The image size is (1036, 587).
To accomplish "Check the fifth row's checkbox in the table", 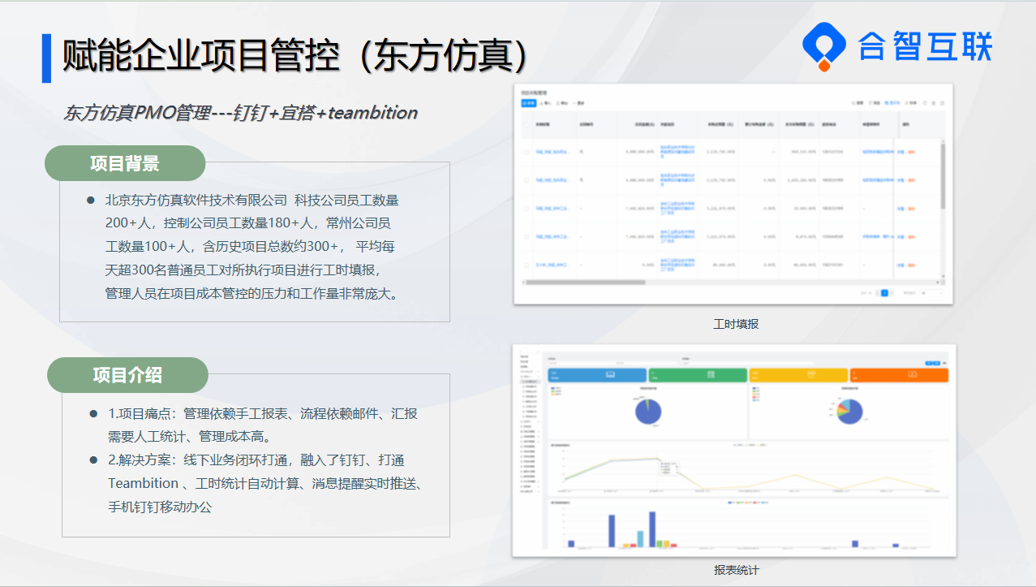I will [x=527, y=265].
